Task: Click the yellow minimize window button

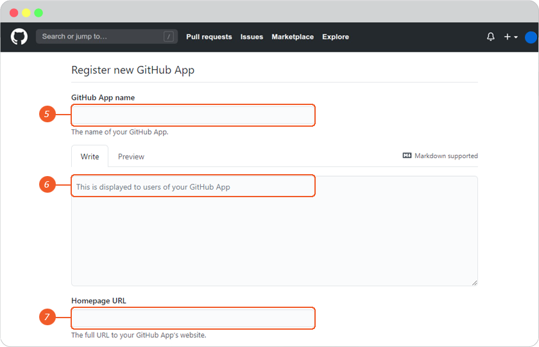Action: pyautogui.click(x=26, y=13)
